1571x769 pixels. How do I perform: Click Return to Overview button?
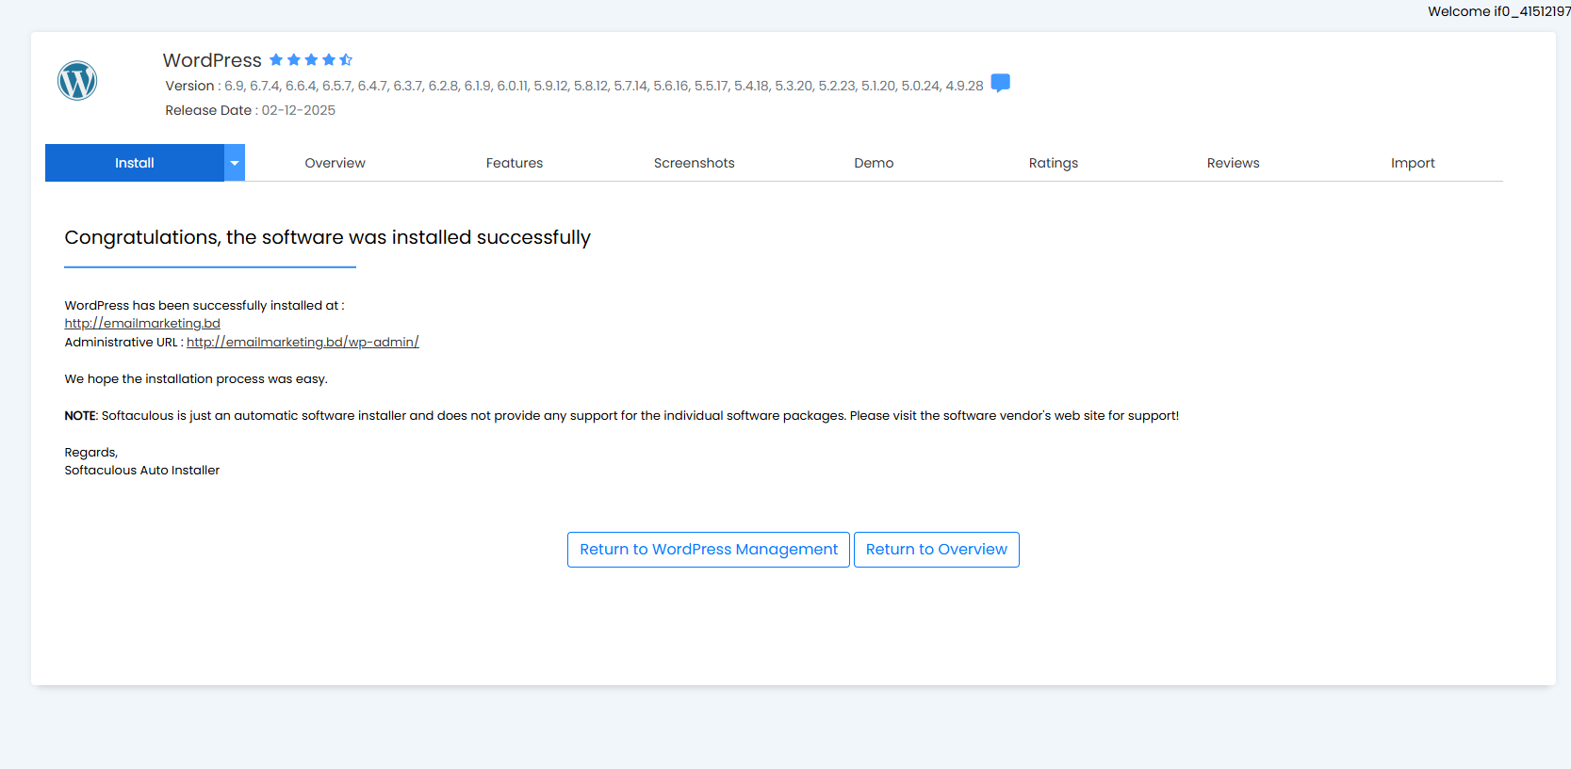point(936,550)
